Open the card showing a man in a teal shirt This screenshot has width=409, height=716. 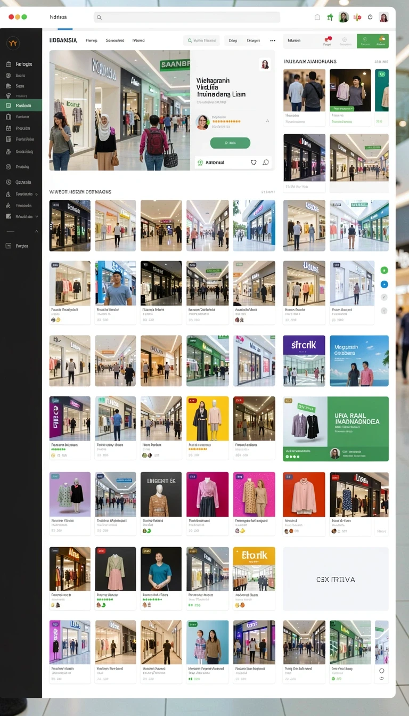[161, 579]
